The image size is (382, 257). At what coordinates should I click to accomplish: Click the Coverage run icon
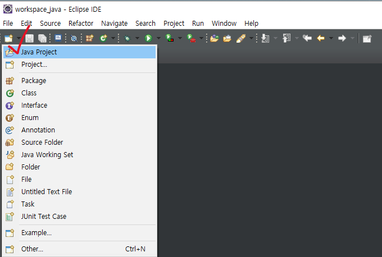[170, 38]
